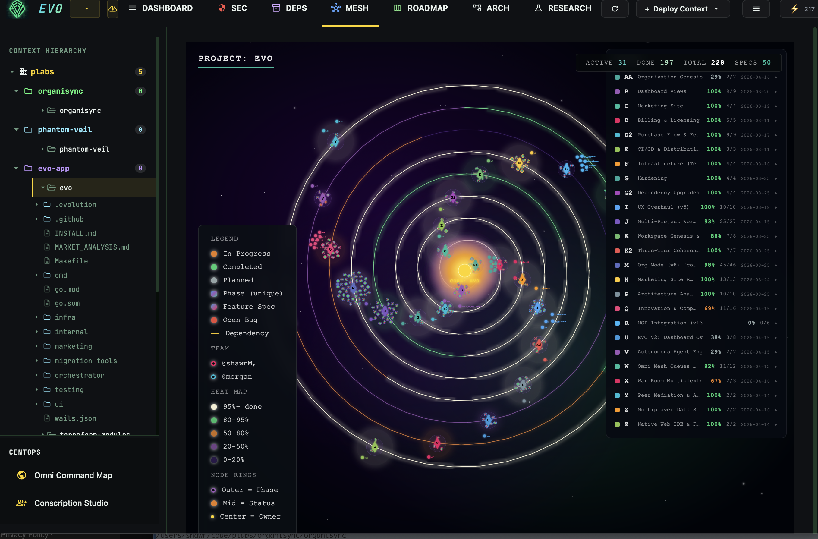This screenshot has height=539, width=818.
Task: Click the glowing core sun at map center
Action: (464, 270)
